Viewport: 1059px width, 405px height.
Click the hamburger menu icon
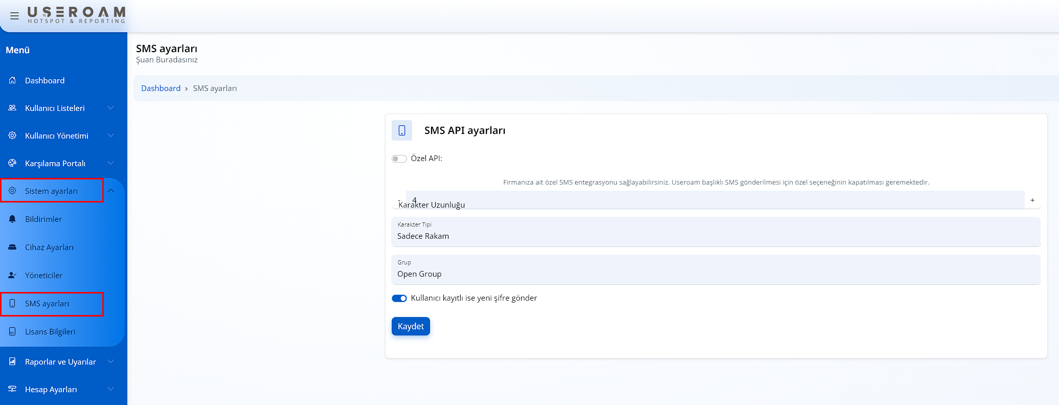point(14,16)
